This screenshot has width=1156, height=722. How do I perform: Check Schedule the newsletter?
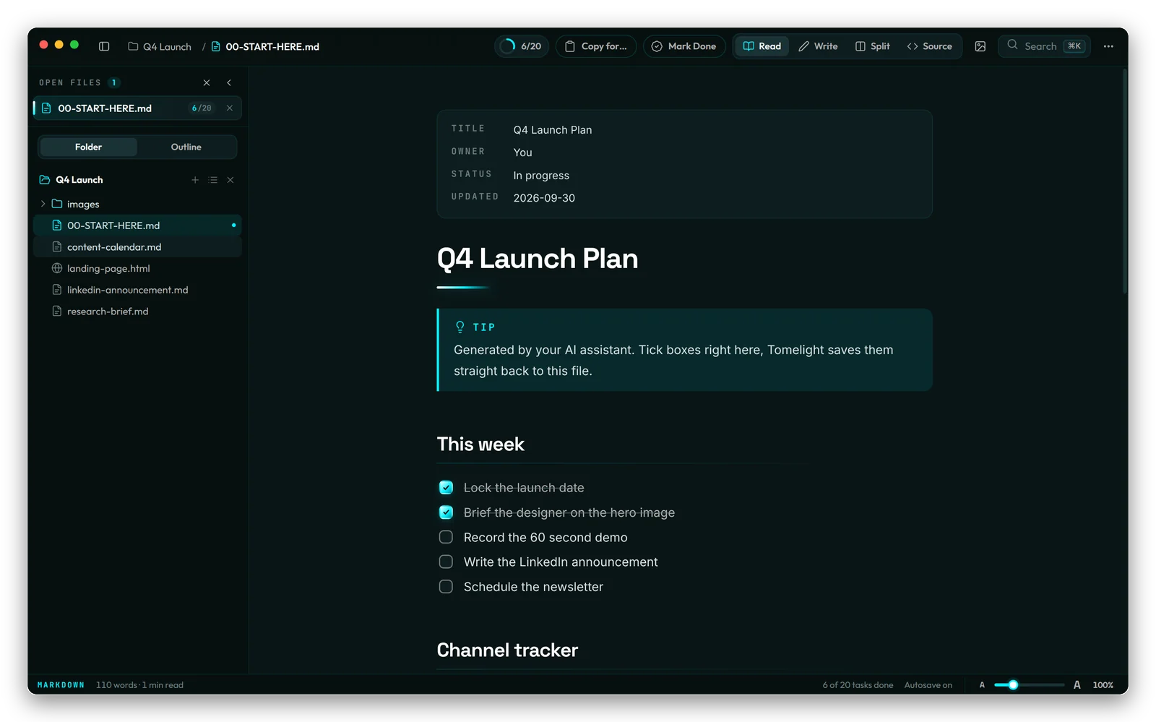coord(446,587)
